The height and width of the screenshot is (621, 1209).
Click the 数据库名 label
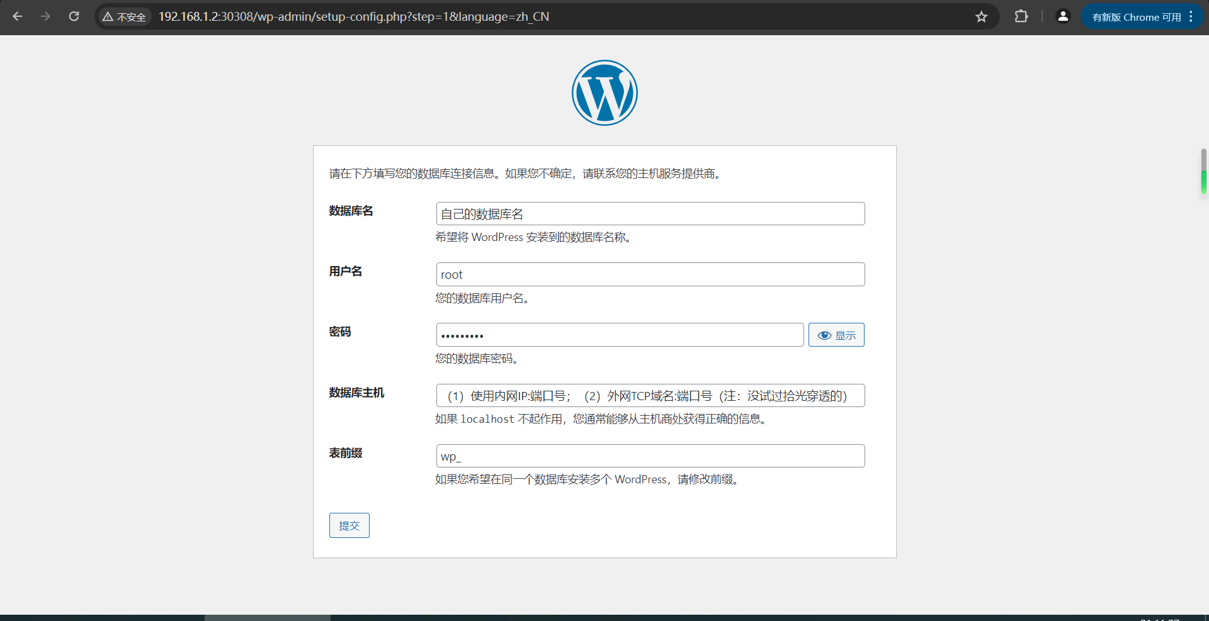pos(351,211)
